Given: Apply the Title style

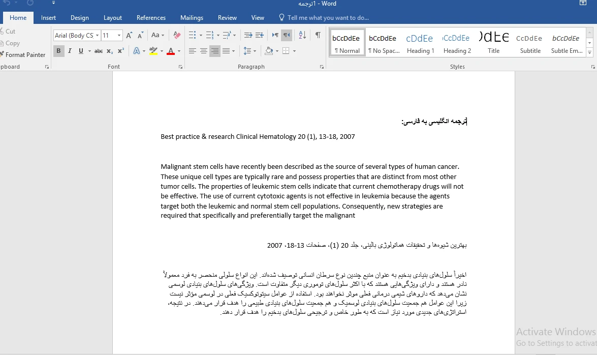Looking at the screenshot, I should tap(493, 43).
